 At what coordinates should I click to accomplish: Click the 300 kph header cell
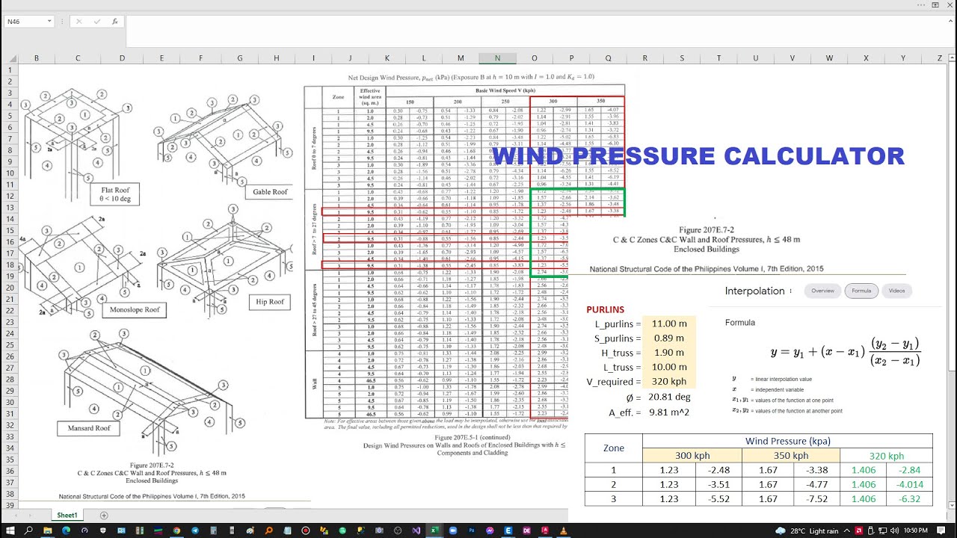(x=692, y=455)
